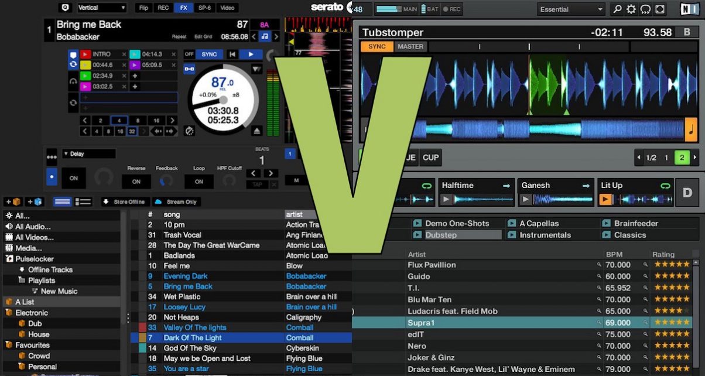The image size is (705, 376).
Task: Add new smart crate icon
Action: click(x=34, y=201)
